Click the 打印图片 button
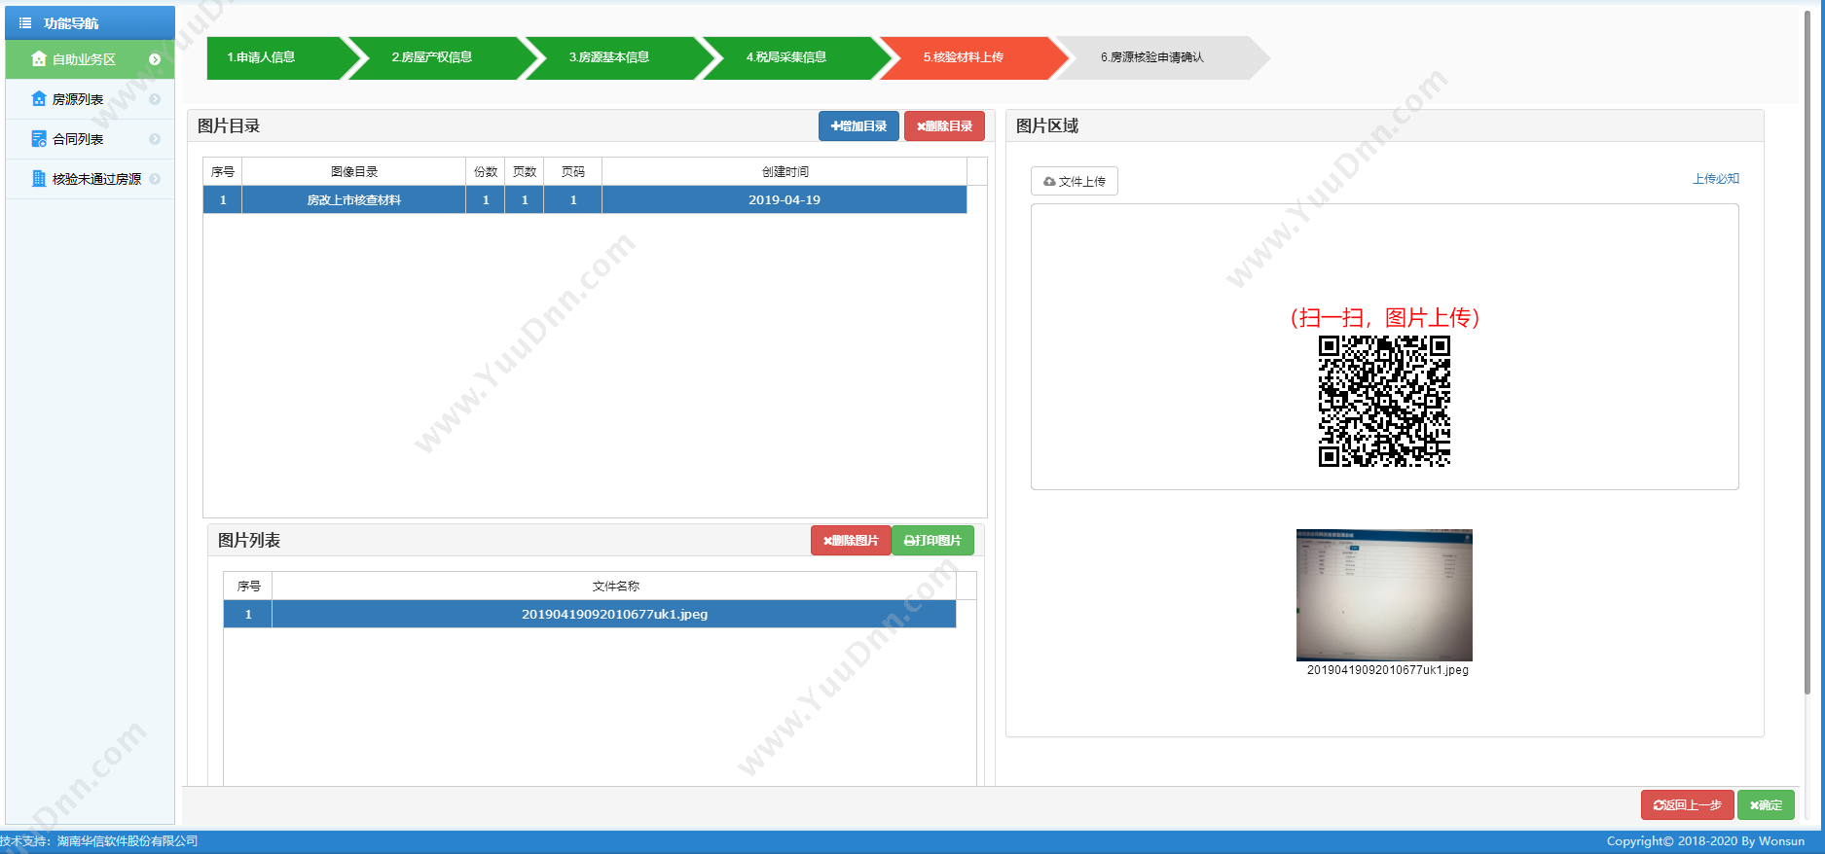The width and height of the screenshot is (1825, 854). pos(932,541)
